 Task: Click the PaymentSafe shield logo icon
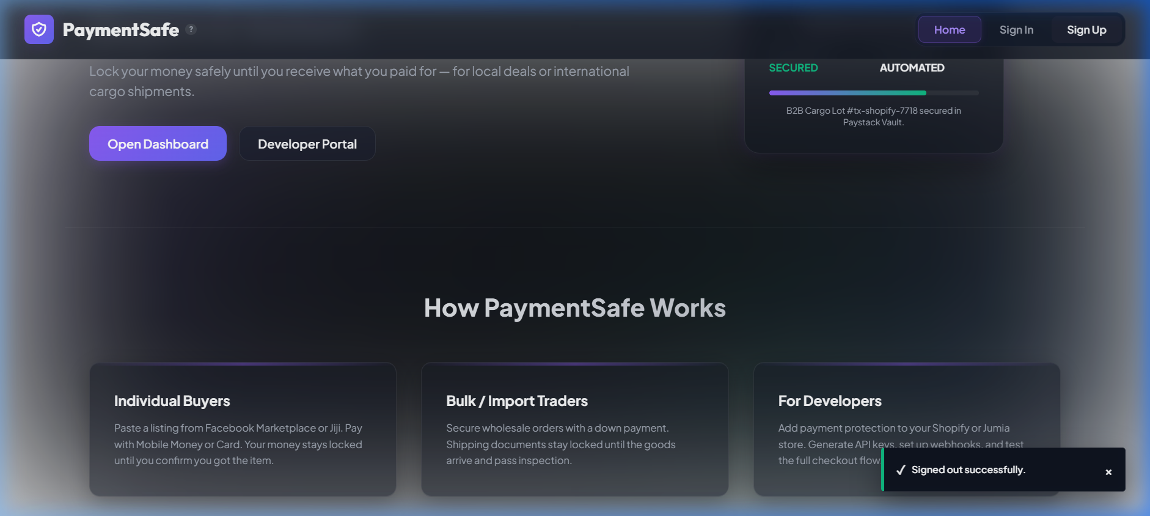coord(39,29)
